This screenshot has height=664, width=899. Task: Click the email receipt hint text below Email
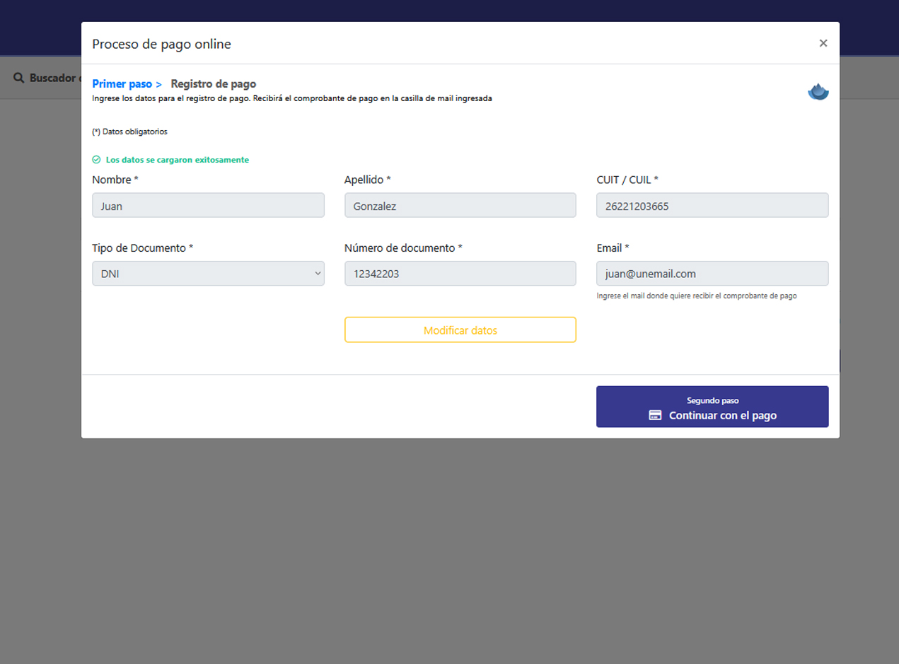click(697, 296)
